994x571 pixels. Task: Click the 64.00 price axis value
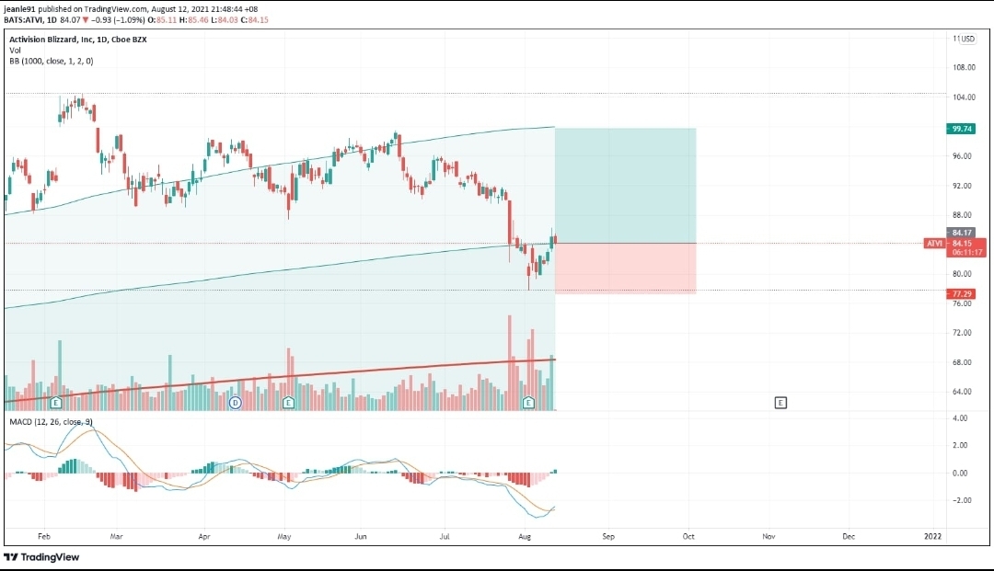[x=963, y=391]
